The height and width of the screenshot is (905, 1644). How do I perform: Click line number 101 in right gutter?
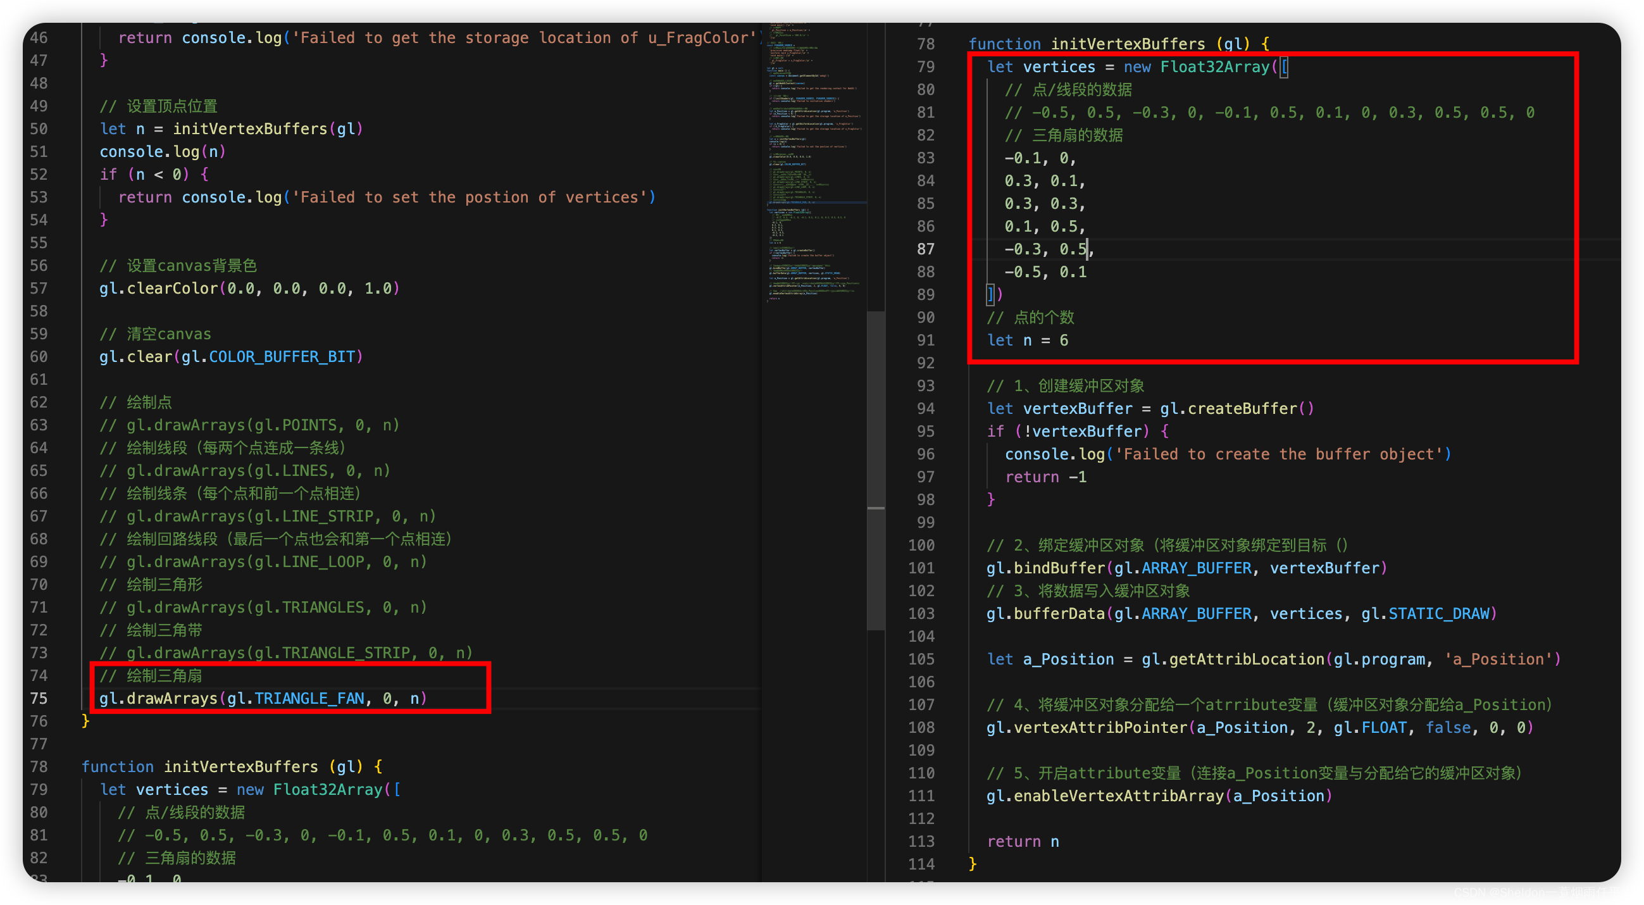921,568
